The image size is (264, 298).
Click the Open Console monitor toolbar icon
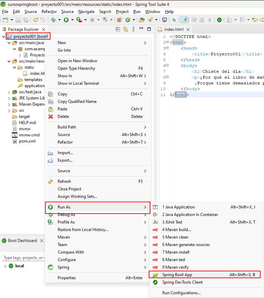pos(165,20)
